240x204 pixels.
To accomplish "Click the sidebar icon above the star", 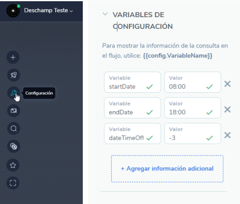I will tap(13, 147).
